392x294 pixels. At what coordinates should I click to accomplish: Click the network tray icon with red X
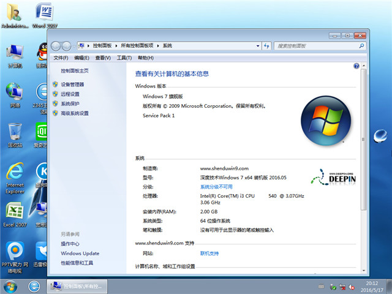342,287
